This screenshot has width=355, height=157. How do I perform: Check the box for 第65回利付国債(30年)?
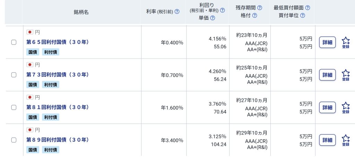pos(14,42)
